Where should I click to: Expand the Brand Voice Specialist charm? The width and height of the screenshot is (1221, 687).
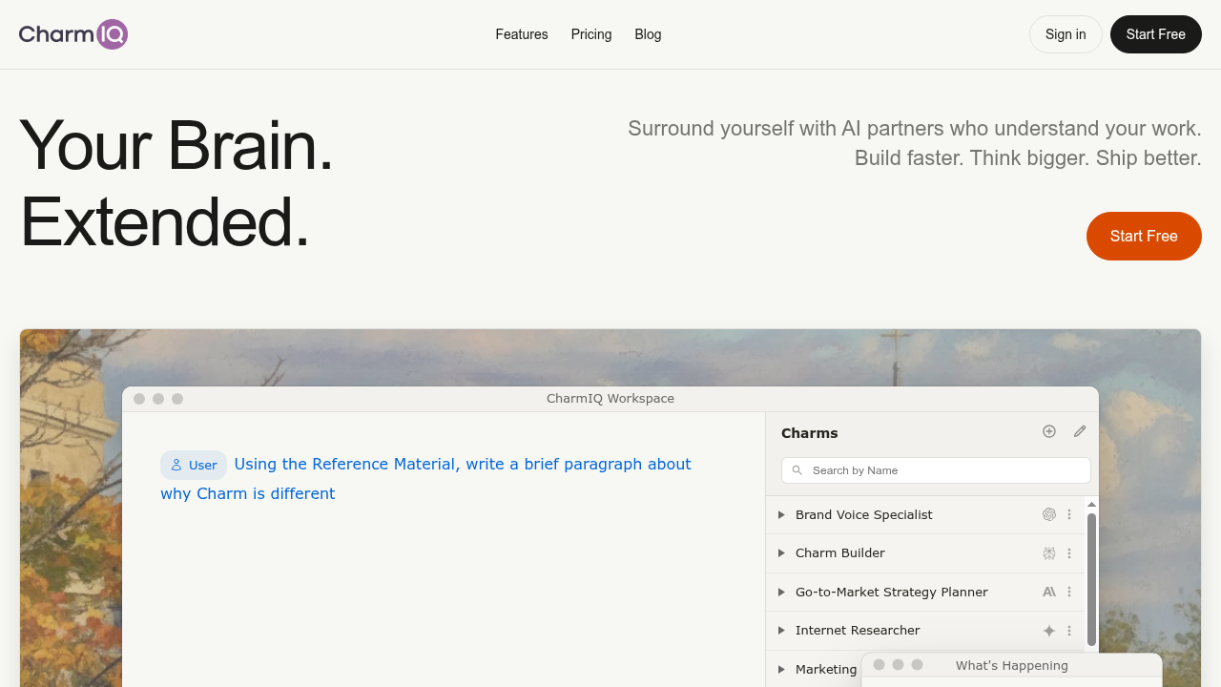point(781,514)
